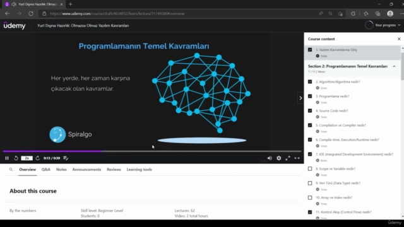Uncheck lecture 11 Kontrol Akışı

point(310,212)
